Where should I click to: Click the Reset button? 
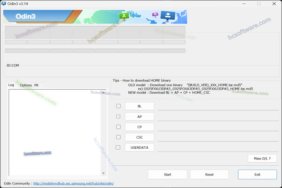209,174
